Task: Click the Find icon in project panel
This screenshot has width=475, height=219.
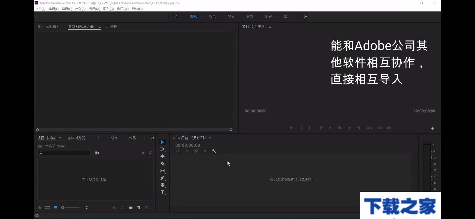Action: [123, 208]
